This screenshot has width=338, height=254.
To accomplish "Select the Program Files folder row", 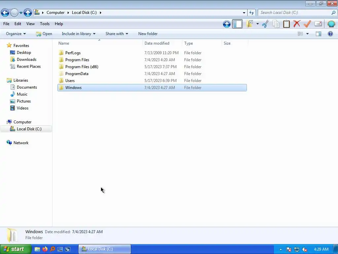I will 152,60.
